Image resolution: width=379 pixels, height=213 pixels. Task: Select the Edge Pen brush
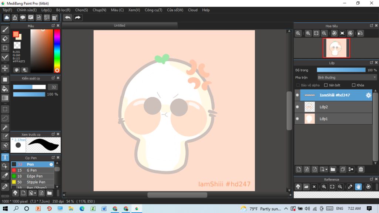coord(33,176)
